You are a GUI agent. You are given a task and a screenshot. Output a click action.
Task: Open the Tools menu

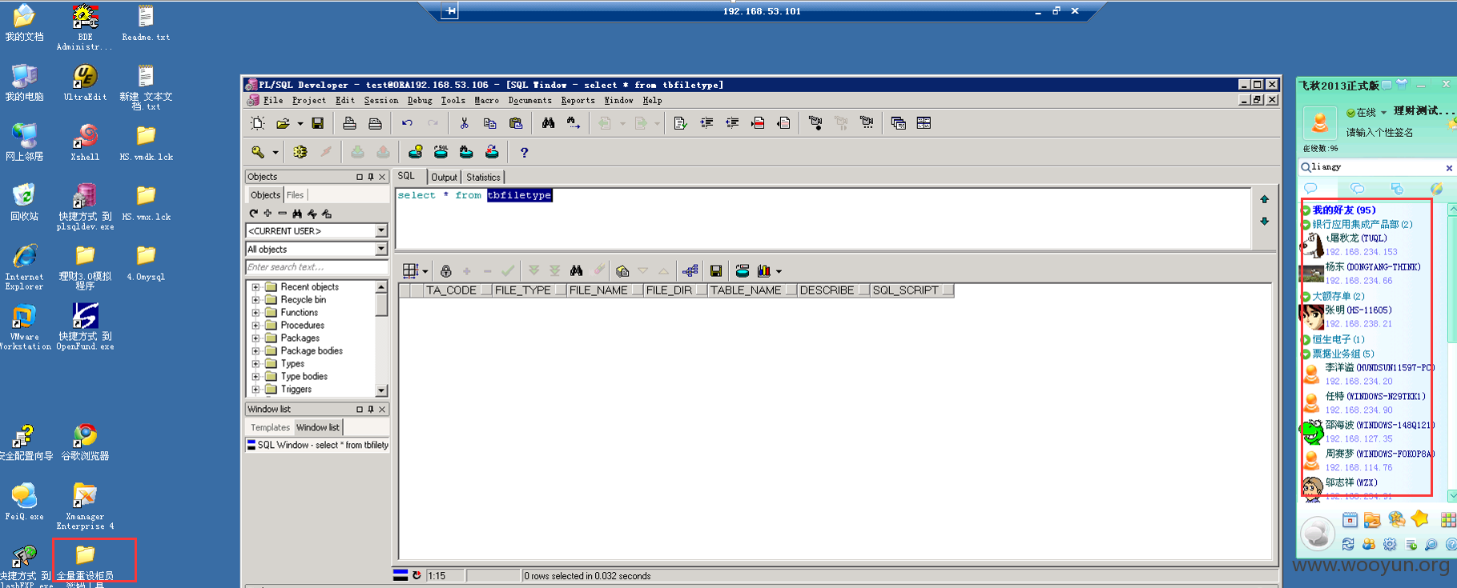click(453, 100)
